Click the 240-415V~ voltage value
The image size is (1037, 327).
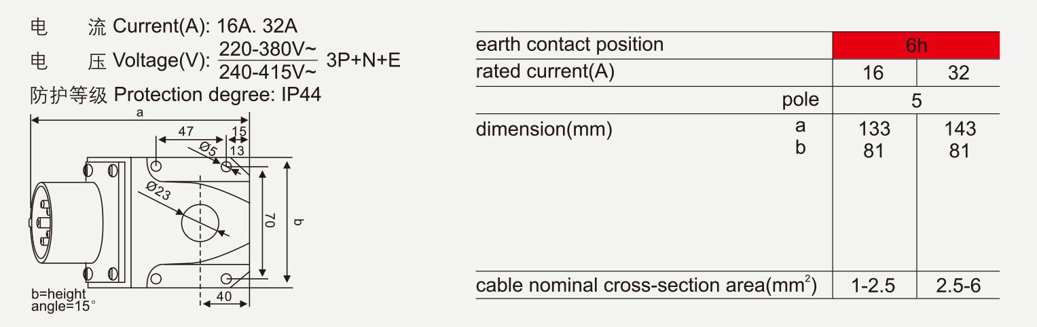tap(268, 72)
